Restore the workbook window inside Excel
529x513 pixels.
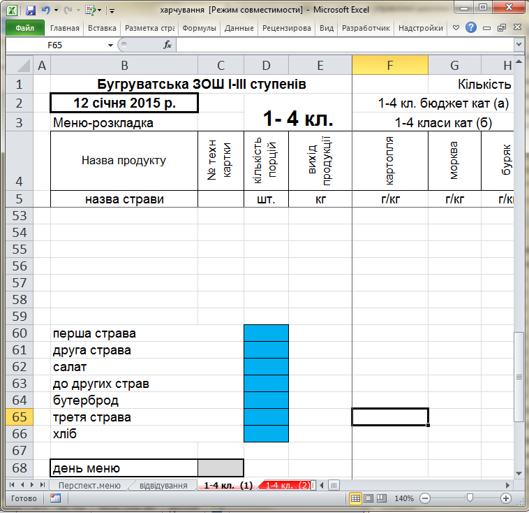click(x=502, y=28)
